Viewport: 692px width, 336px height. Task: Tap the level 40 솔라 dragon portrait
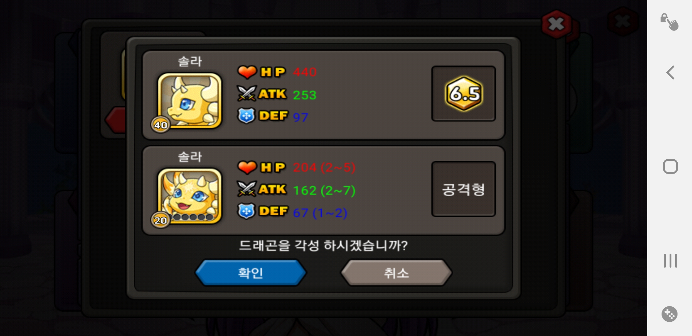(x=190, y=100)
